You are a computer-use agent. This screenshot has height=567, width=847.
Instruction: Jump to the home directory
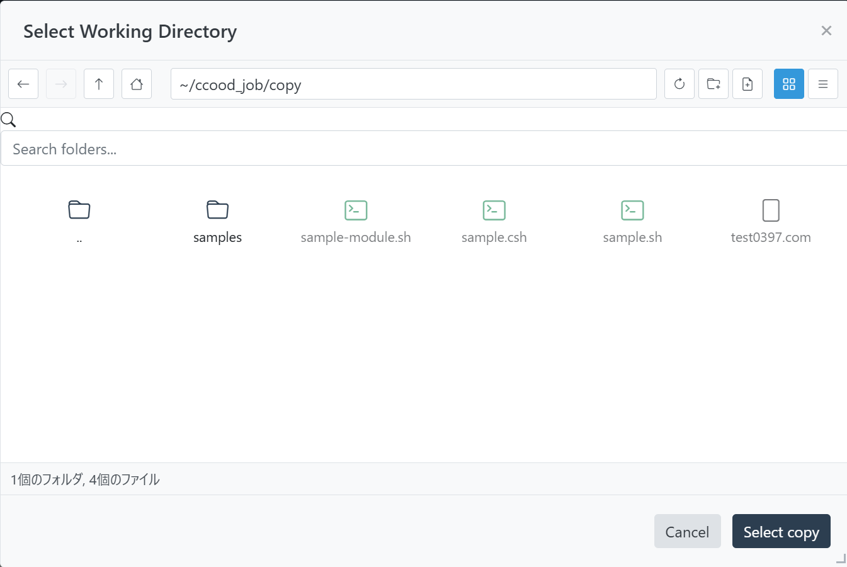137,84
